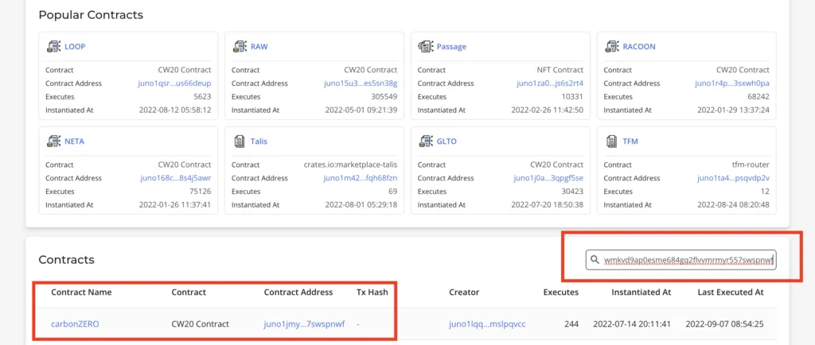Screen dimensions: 815x345
Task: Click the RACOON executes count 68242
Action: coord(758,97)
